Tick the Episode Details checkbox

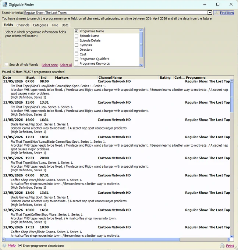point(77,40)
